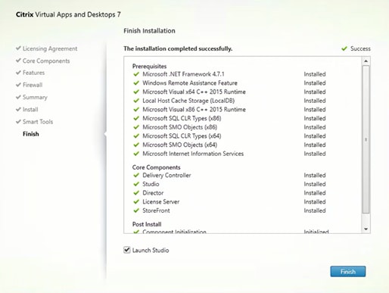Click Microsoft Visual x64 C++ 2015 Runtime text

(x=194, y=92)
